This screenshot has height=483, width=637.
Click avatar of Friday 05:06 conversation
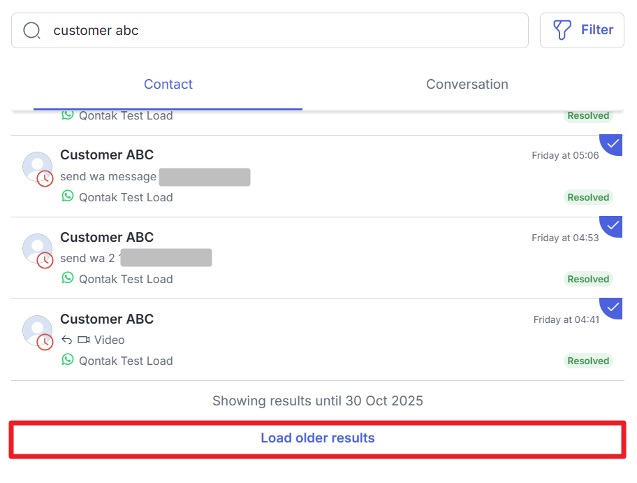[x=37, y=167]
